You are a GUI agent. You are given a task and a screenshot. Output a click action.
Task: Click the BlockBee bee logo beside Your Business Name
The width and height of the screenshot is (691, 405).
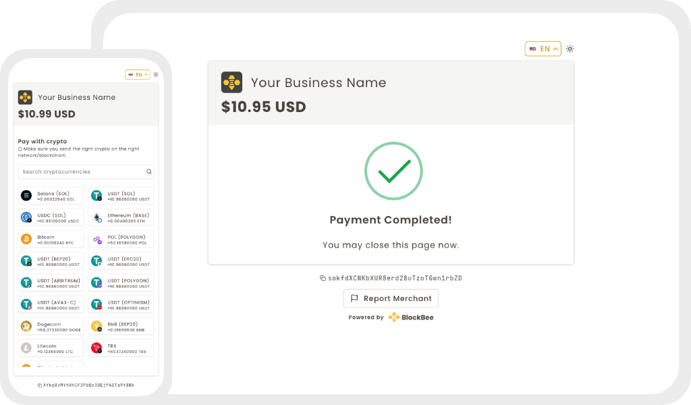click(230, 82)
